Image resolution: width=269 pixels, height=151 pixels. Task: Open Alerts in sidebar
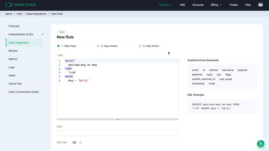tap(12, 75)
